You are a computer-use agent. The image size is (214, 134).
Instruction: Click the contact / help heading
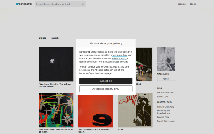pyautogui.click(x=164, y=102)
